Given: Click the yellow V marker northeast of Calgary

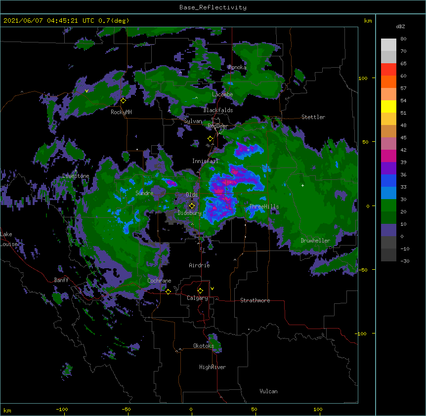Looking at the screenshot, I should (212, 289).
